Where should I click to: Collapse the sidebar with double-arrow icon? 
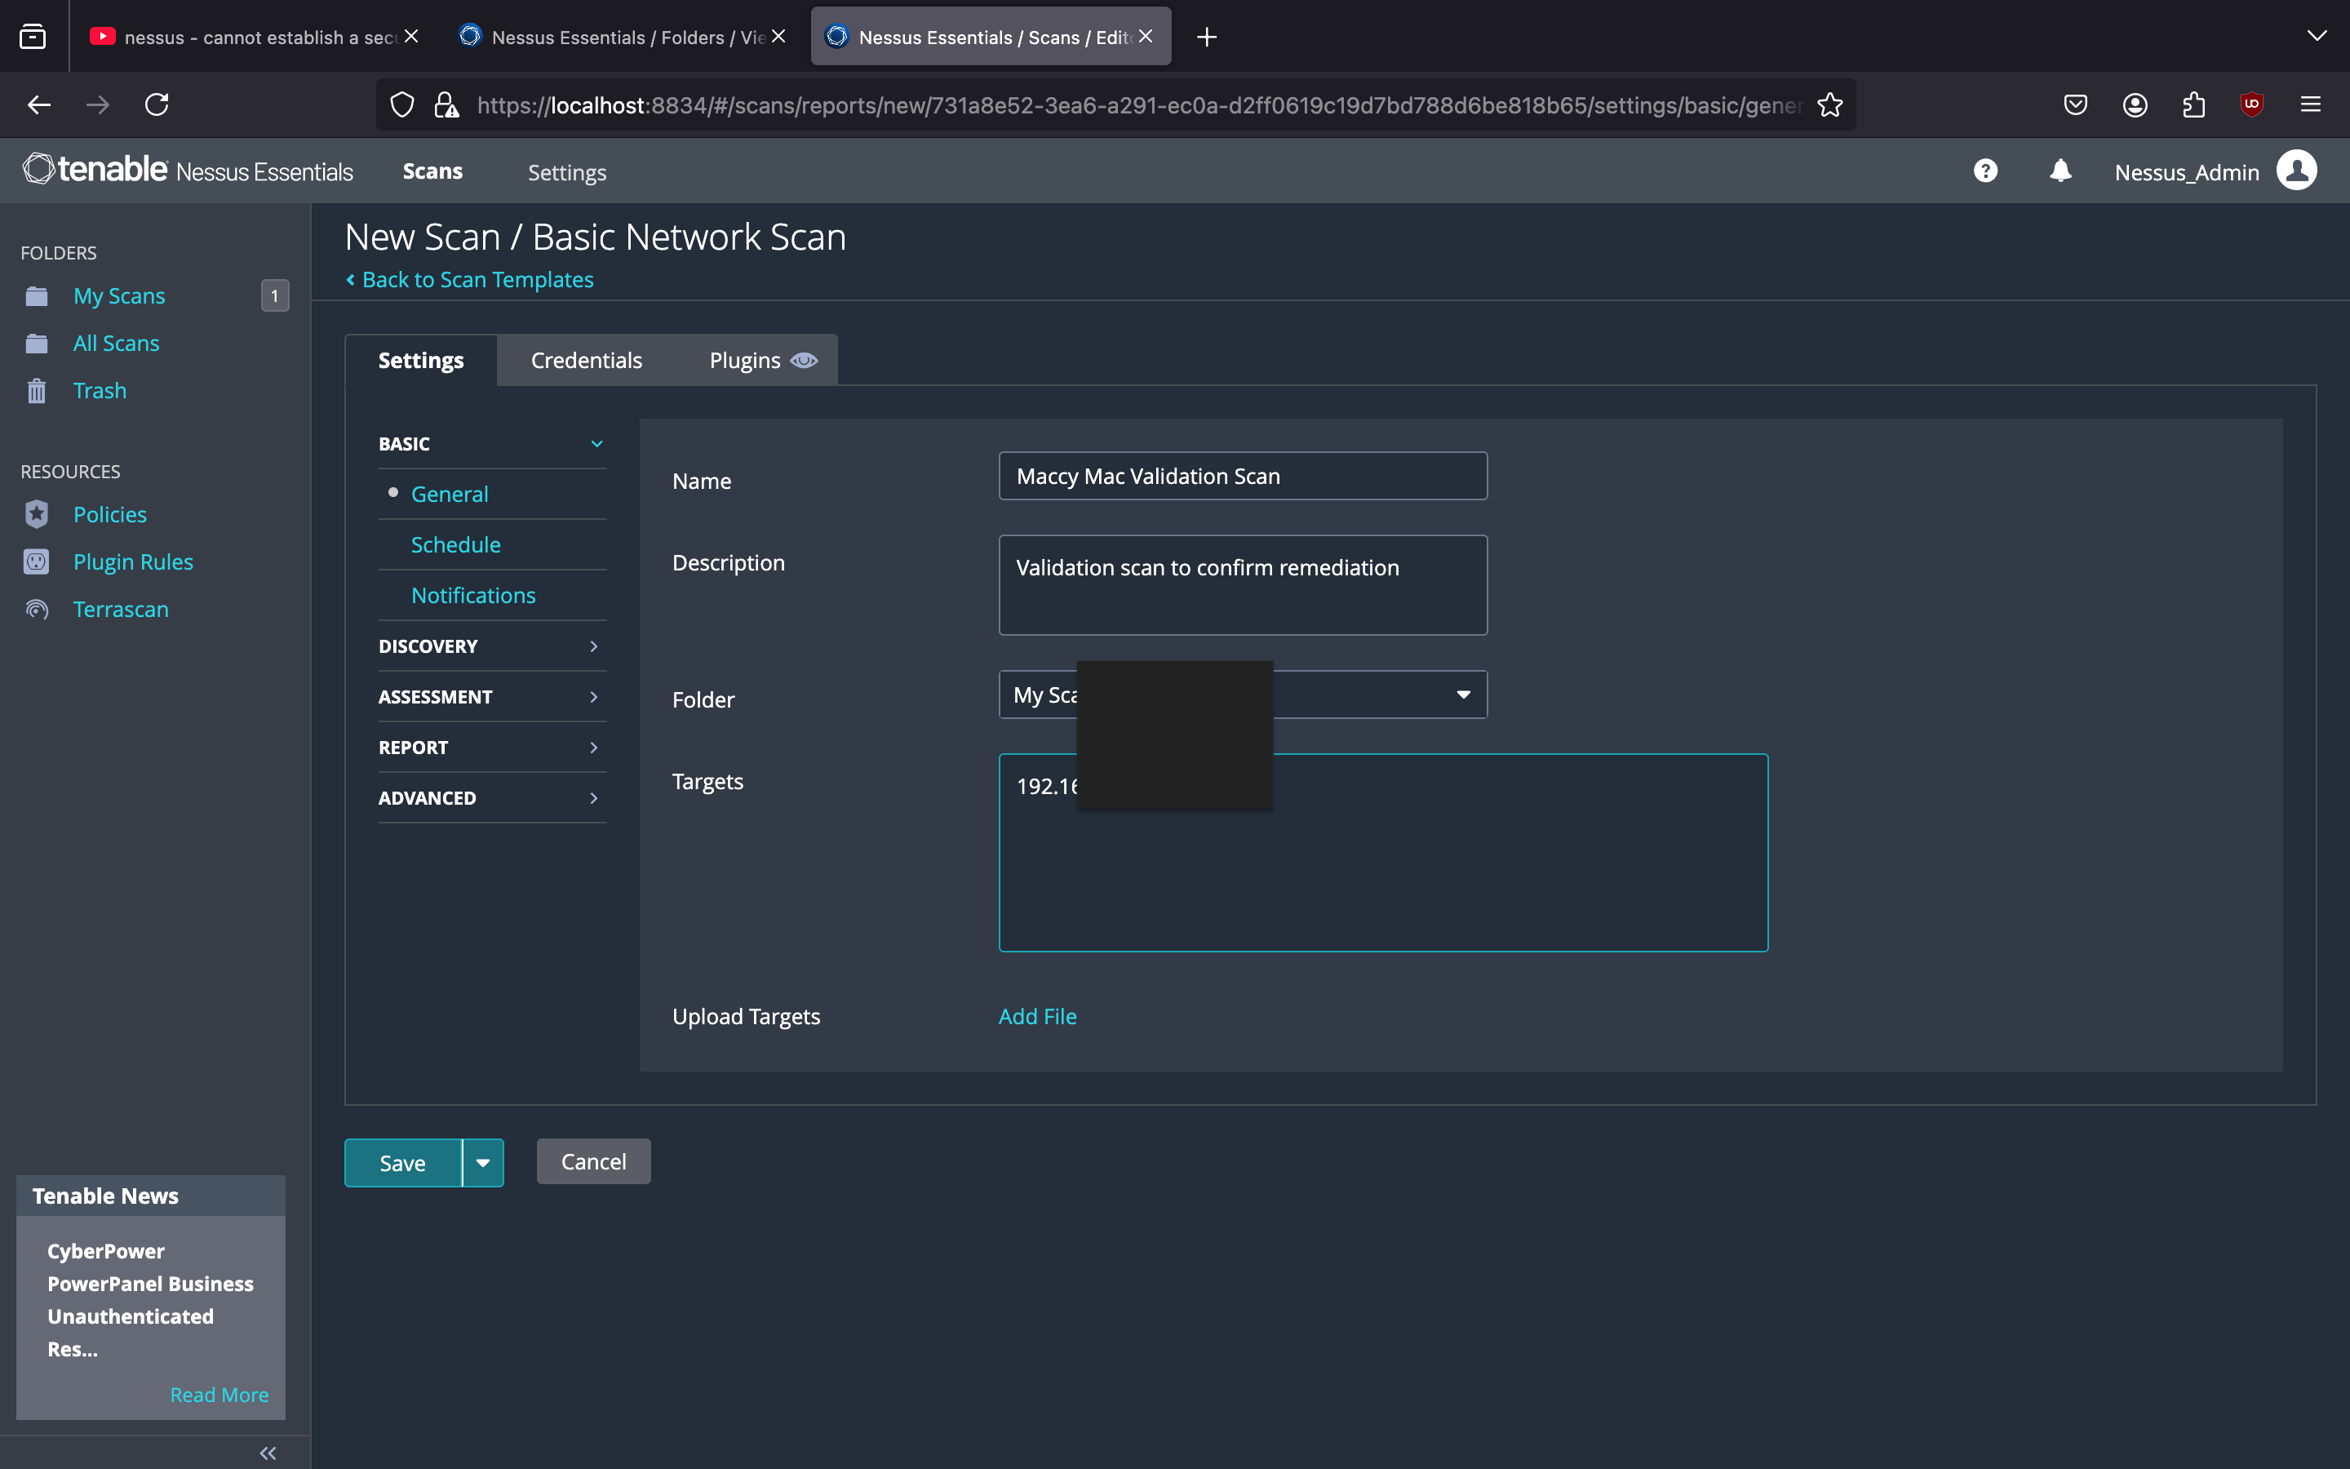pyautogui.click(x=268, y=1453)
